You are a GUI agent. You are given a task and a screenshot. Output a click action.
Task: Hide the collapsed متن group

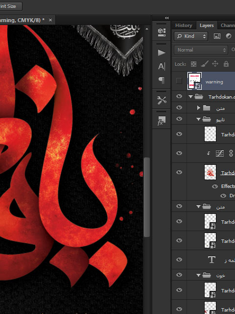(x=179, y=107)
